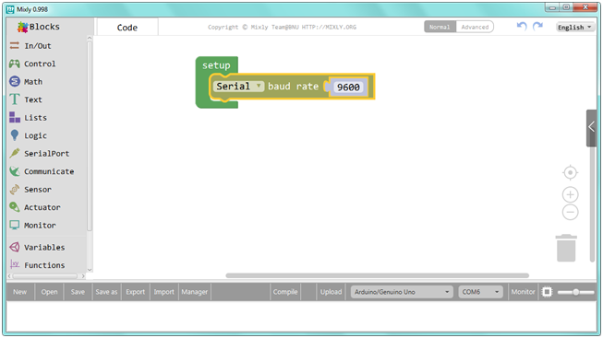This screenshot has width=603, height=338.
Task: Select the SerialPort category label
Action: pos(47,154)
